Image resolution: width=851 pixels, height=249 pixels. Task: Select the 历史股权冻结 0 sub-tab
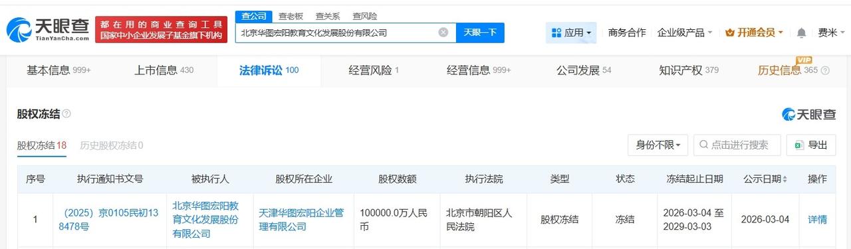click(x=112, y=145)
